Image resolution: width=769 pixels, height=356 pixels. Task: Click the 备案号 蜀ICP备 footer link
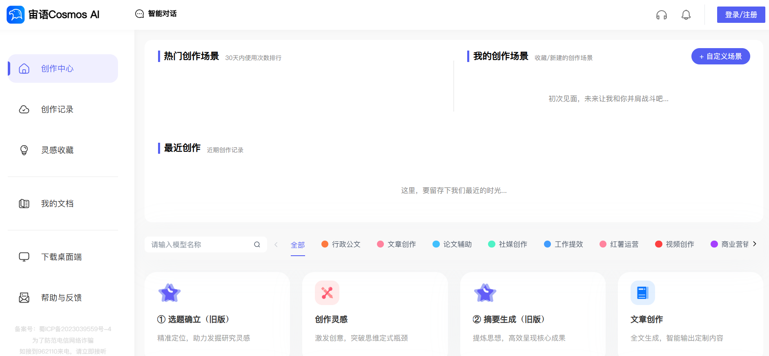pyautogui.click(x=63, y=329)
